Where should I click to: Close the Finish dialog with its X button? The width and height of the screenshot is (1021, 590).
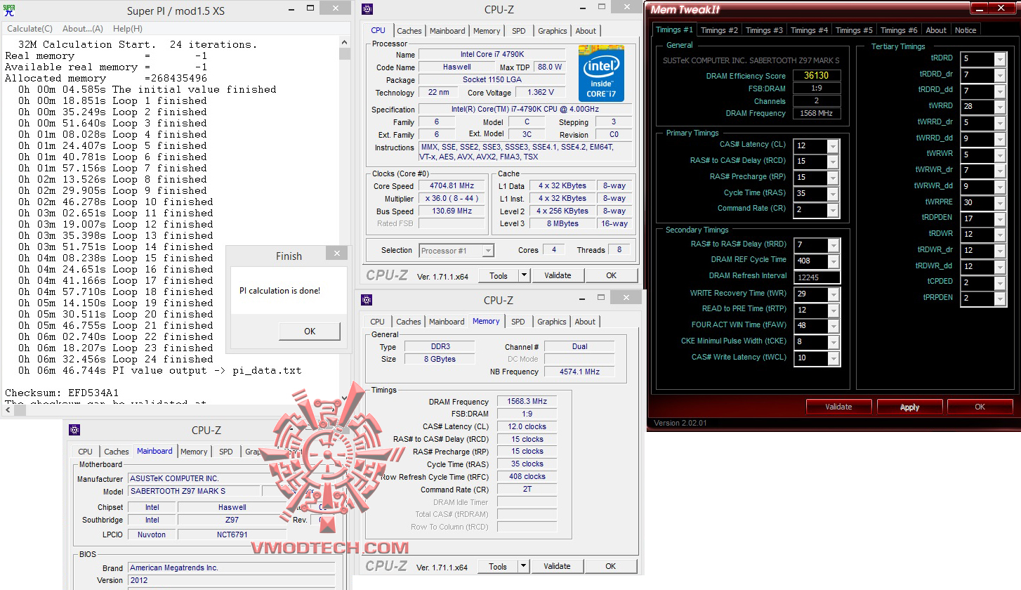pos(337,254)
